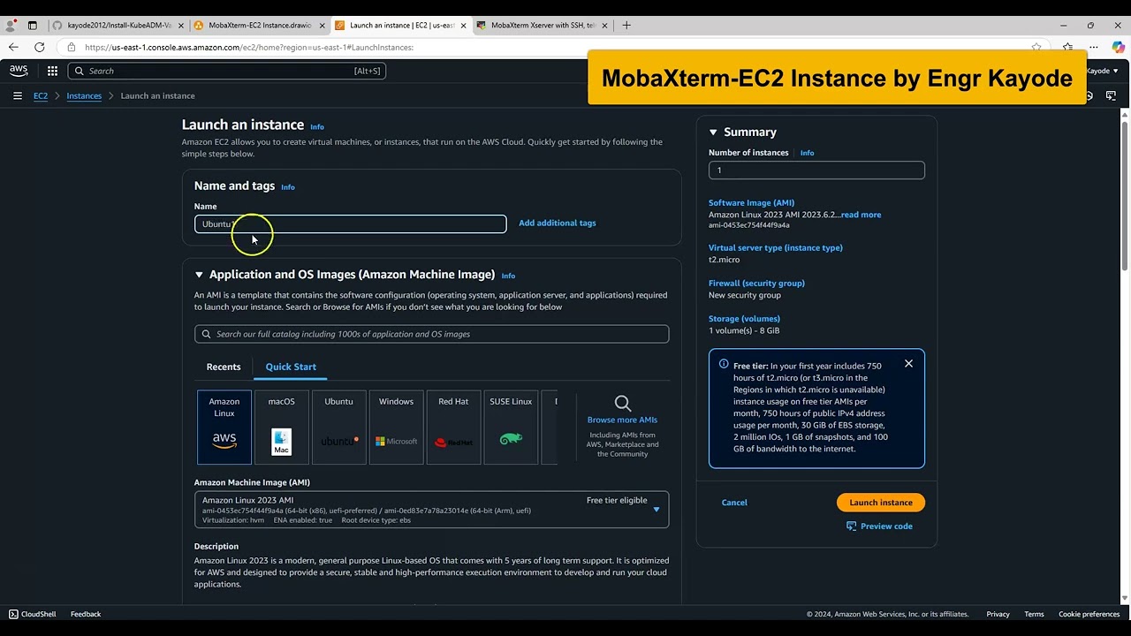
Task: Select the SUSE Linux AMI tile
Action: click(x=511, y=428)
